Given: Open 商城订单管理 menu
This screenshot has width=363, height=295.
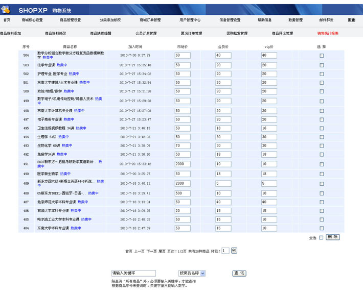Looking at the screenshot, I should pyautogui.click(x=150, y=20).
